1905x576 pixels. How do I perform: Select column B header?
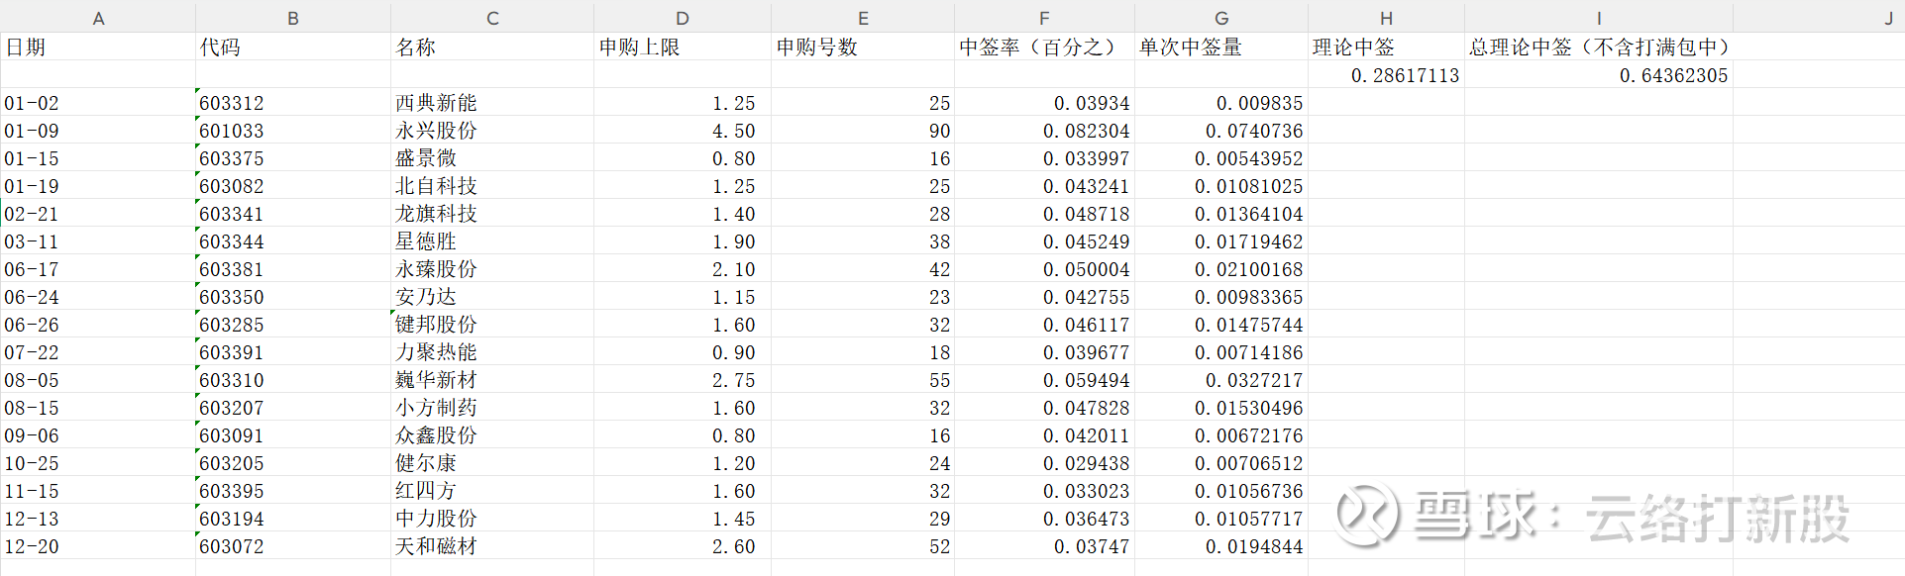tap(293, 18)
